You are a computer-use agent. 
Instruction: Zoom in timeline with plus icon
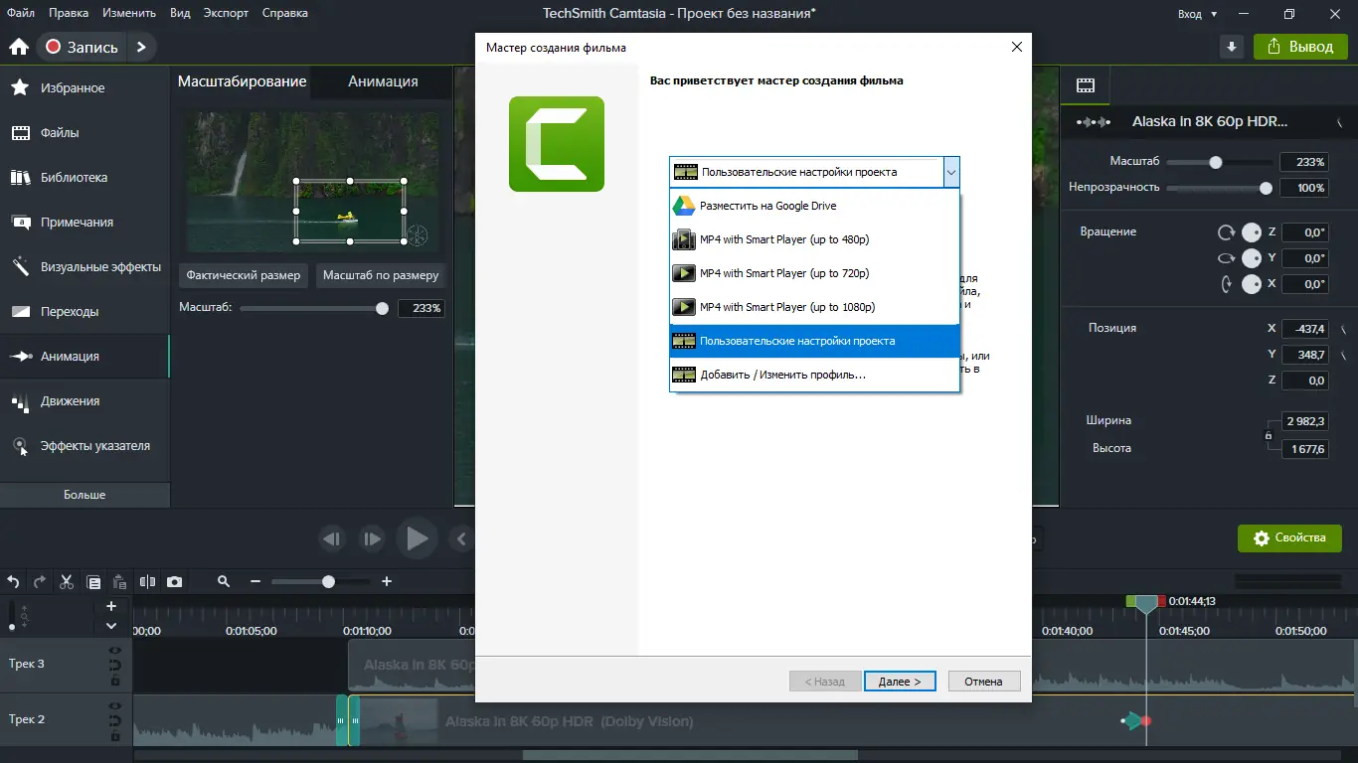coord(387,582)
